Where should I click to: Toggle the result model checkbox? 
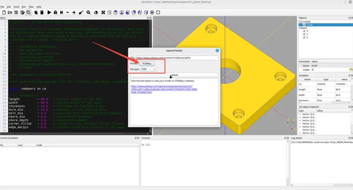point(304,25)
